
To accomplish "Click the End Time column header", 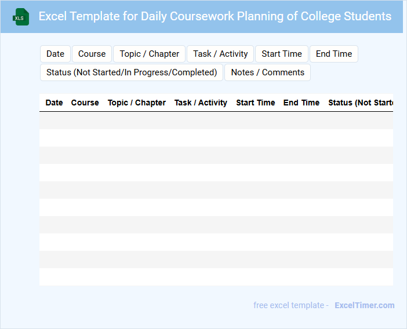I will coord(301,103).
